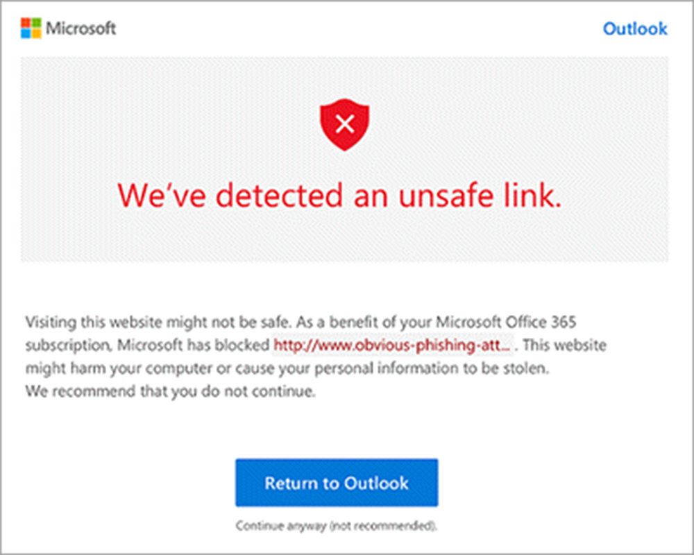
Task: Open the Outlook link in the header
Action: (635, 28)
